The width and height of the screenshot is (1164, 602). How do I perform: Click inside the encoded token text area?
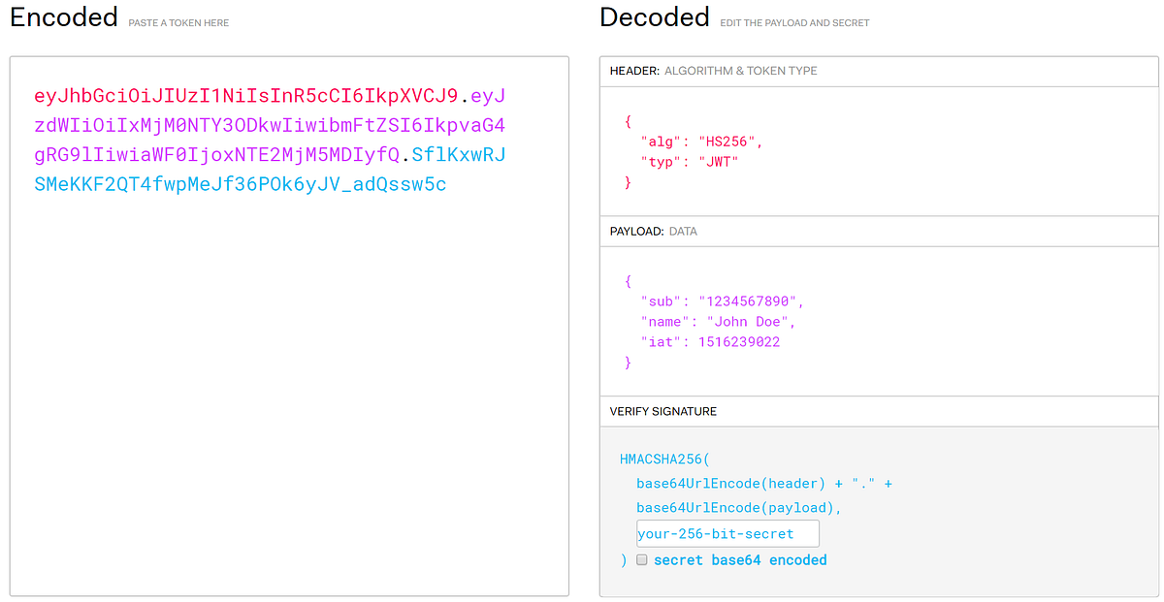tap(288, 291)
